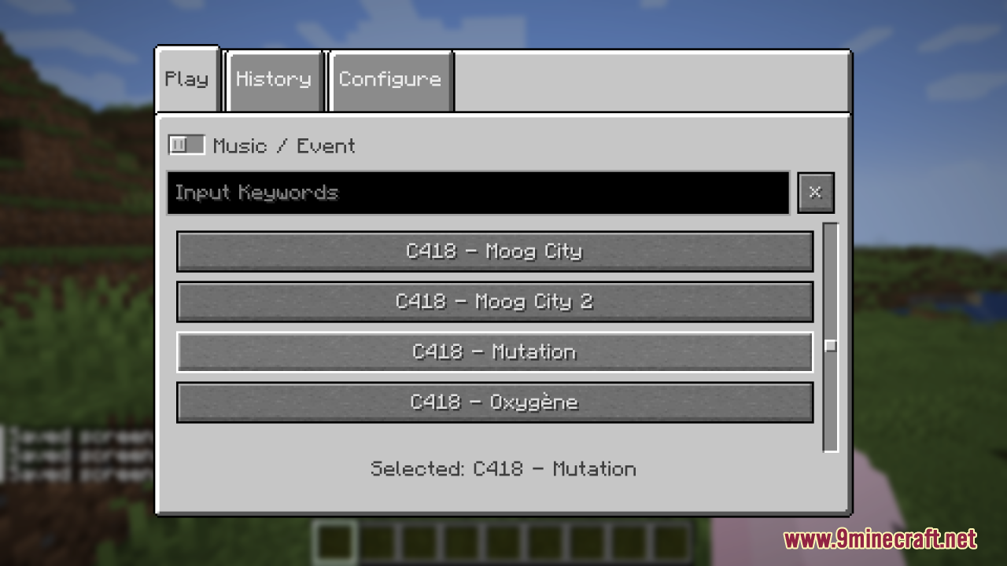Select the last hotbar slot
Viewport: 1007px width, 566px height.
tap(673, 542)
